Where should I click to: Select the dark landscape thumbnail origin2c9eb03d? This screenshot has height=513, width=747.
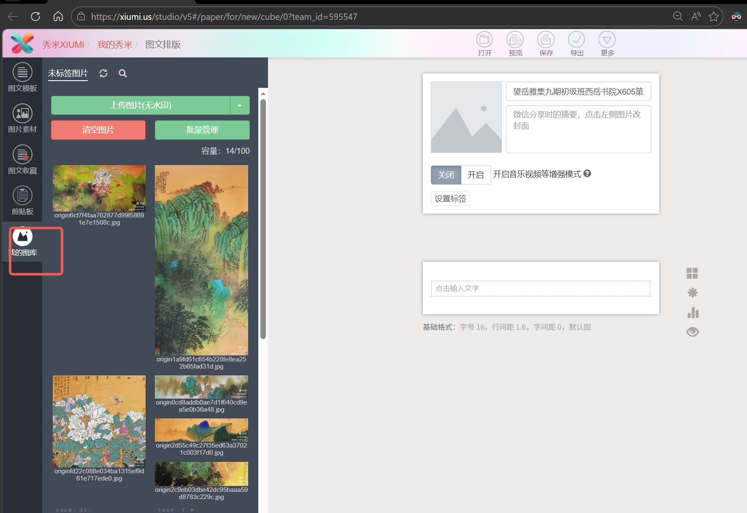point(201,474)
